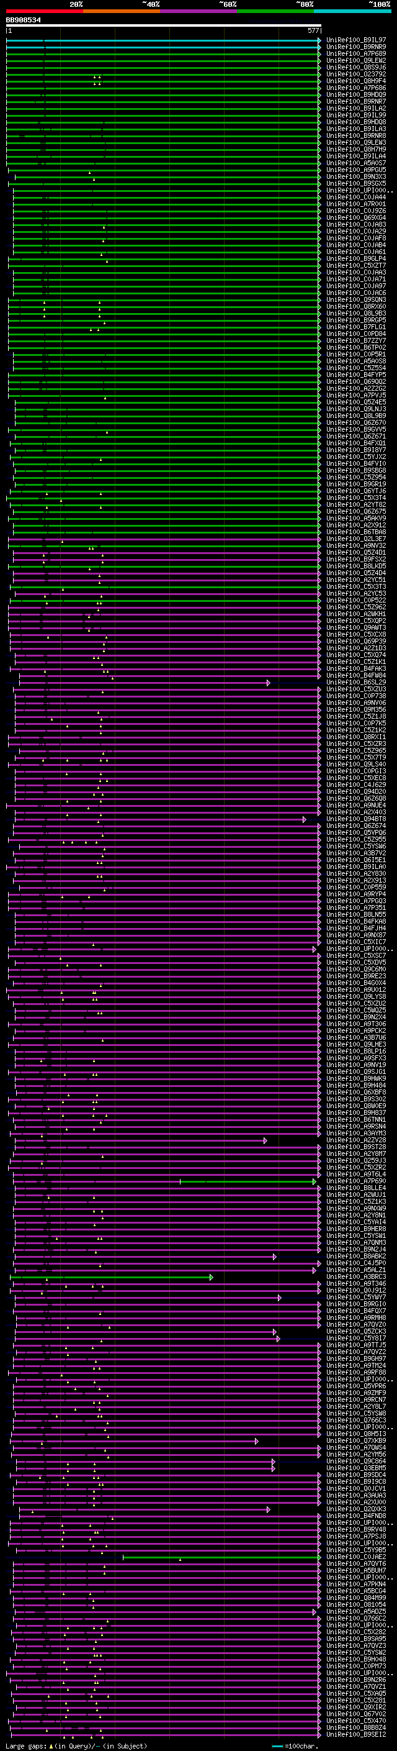Image resolution: width=397 pixels, height=1751 pixels.
Task: Click green arrowhead of A7P690 alignment
Action: pos(314,1181)
